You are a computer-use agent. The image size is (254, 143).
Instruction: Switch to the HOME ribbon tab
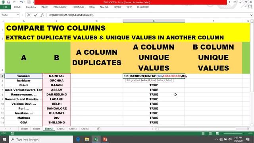(17, 7)
